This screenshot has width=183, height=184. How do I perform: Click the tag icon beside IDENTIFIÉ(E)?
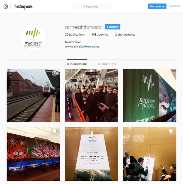click(99, 64)
